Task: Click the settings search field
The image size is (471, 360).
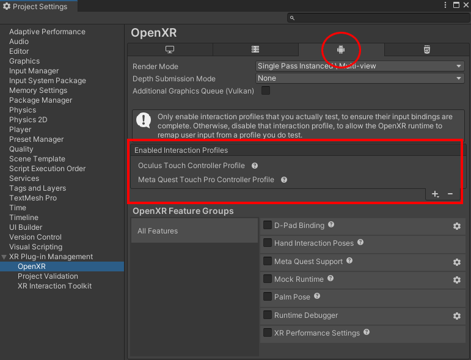Action: (379, 18)
